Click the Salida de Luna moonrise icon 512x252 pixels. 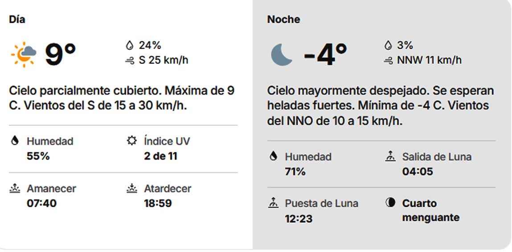(390, 156)
